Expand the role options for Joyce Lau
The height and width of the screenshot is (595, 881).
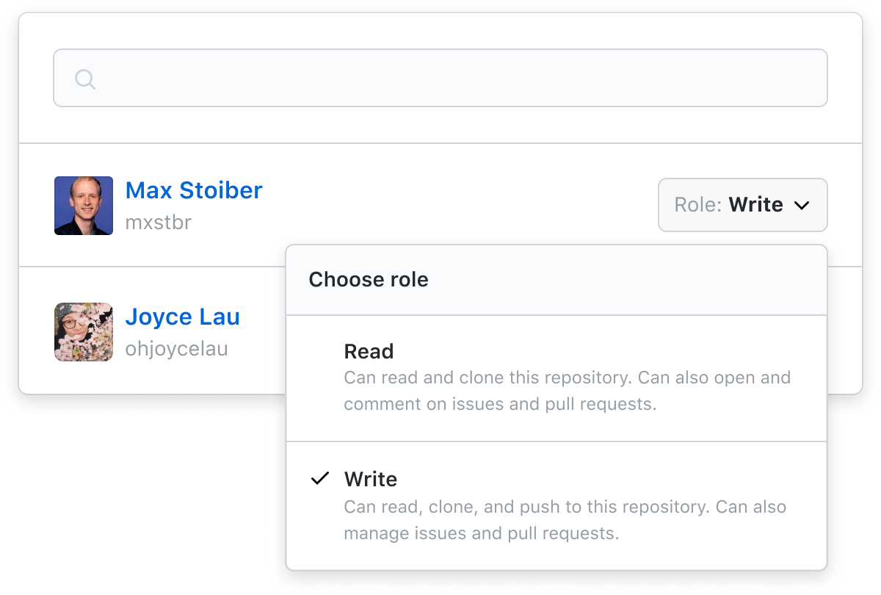click(742, 205)
